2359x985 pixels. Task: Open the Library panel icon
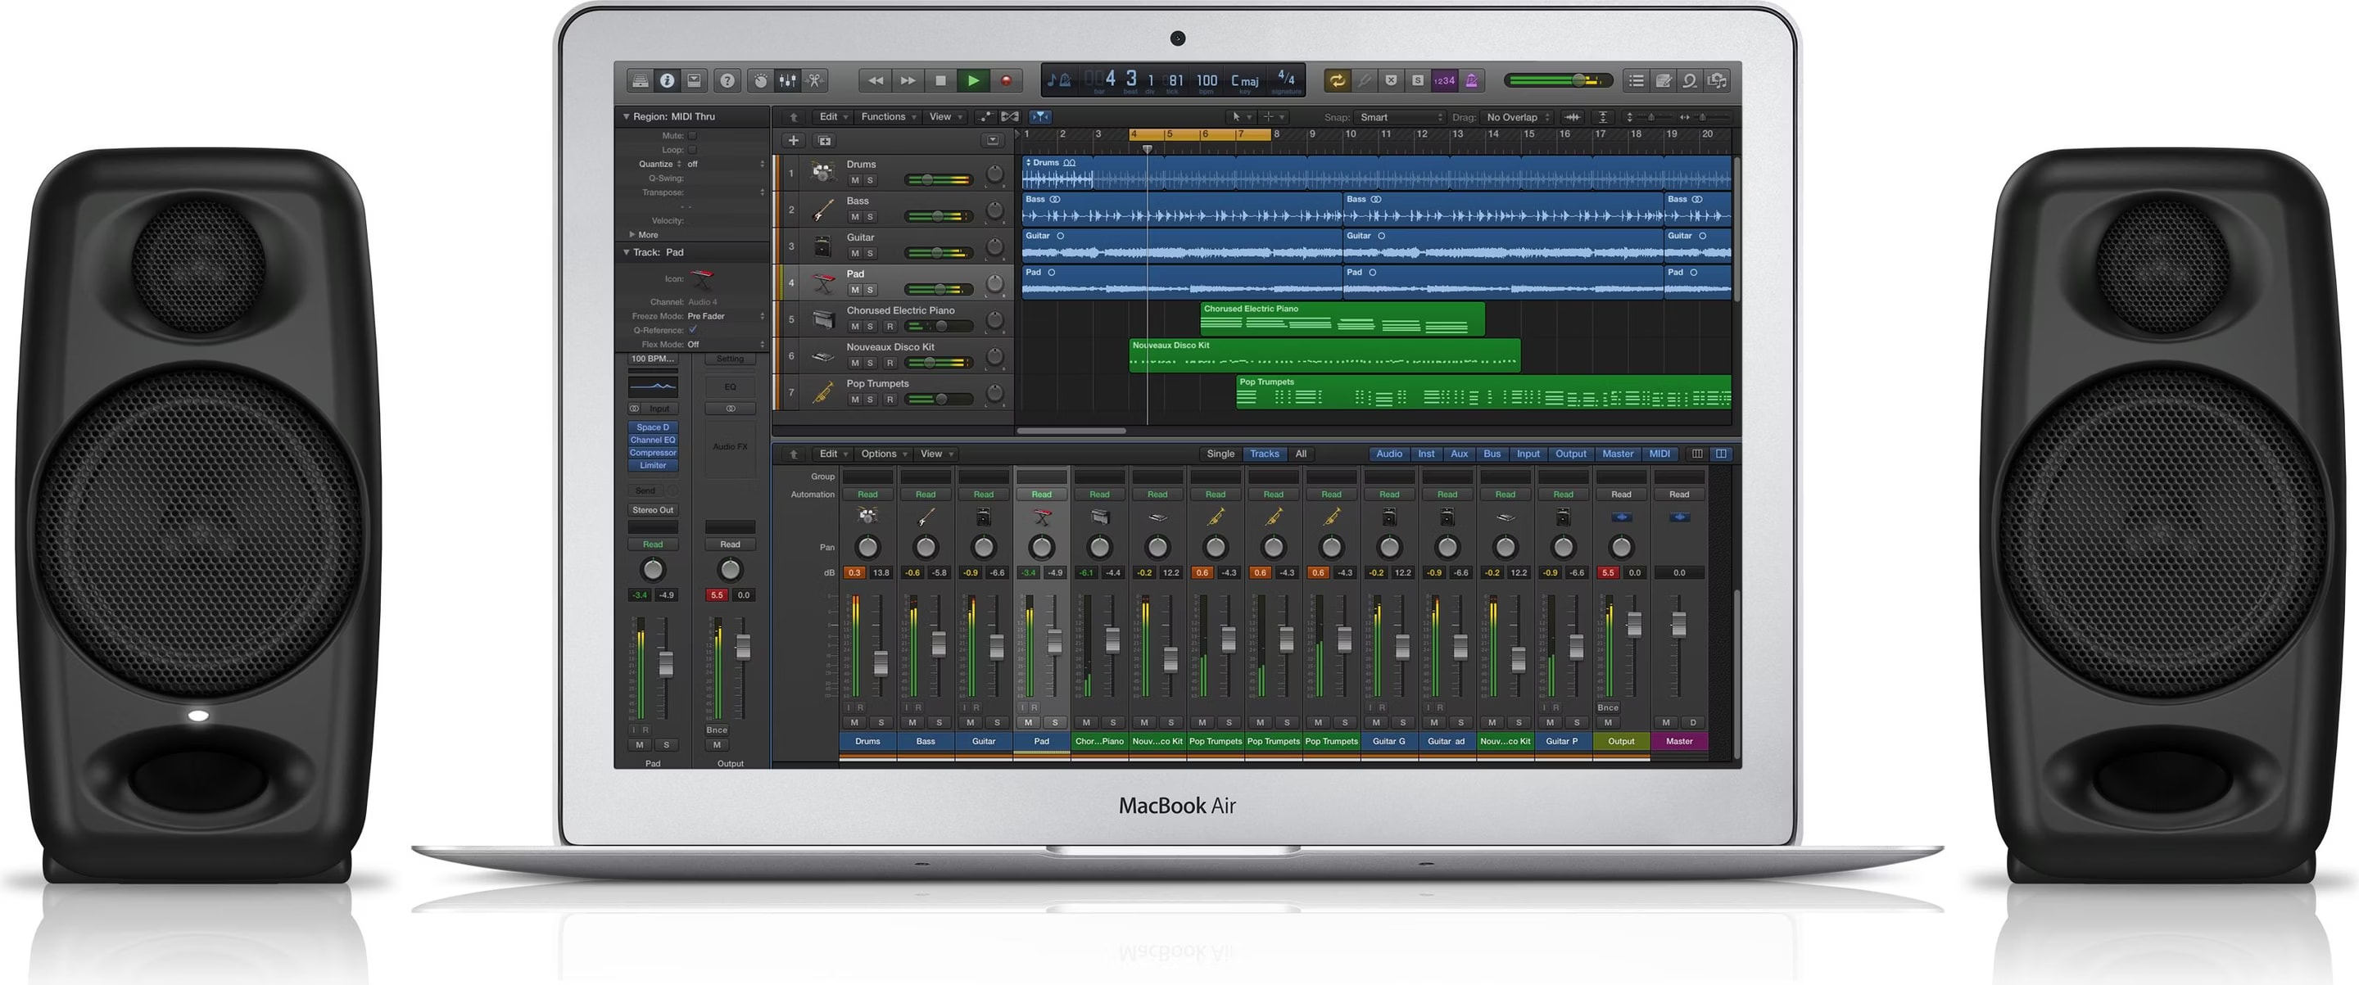pyautogui.click(x=640, y=80)
